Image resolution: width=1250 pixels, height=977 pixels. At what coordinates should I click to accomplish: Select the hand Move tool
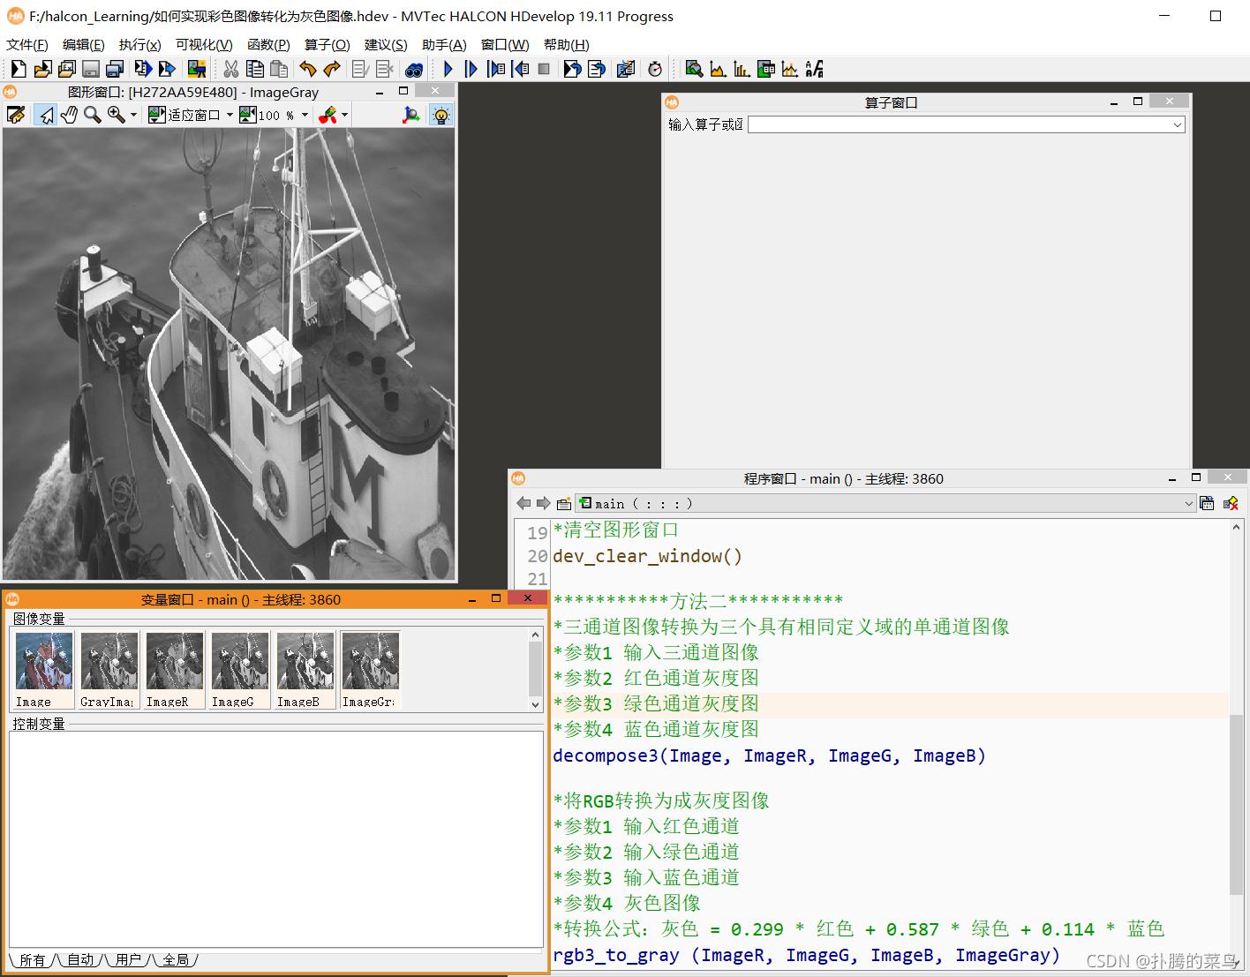pos(69,115)
